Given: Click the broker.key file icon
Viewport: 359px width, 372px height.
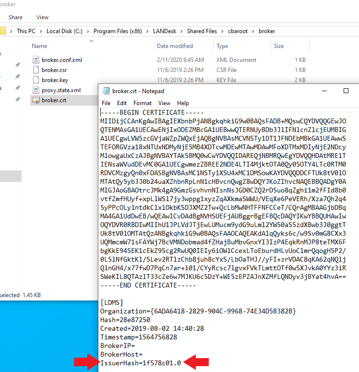Looking at the screenshot, I should [x=36, y=80].
